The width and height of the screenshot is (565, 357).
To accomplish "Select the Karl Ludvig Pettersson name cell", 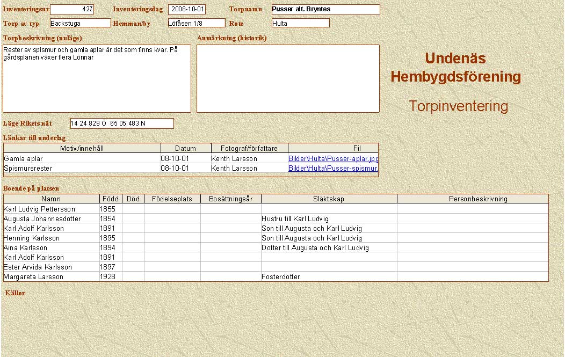I will point(51,209).
